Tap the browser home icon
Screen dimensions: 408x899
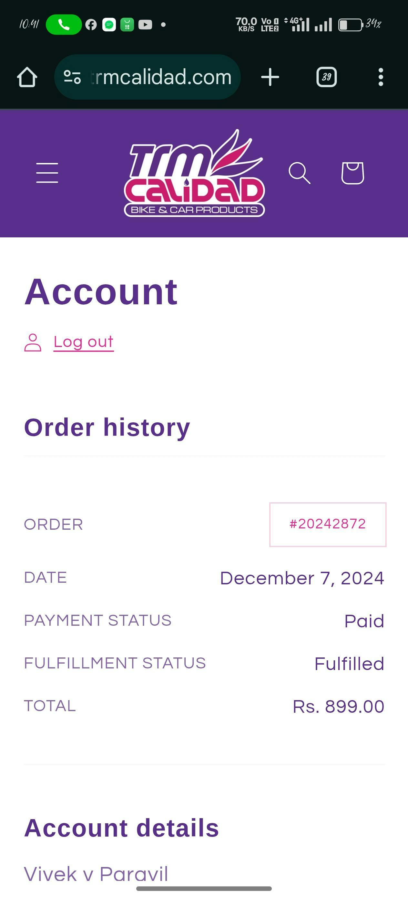[x=27, y=77]
